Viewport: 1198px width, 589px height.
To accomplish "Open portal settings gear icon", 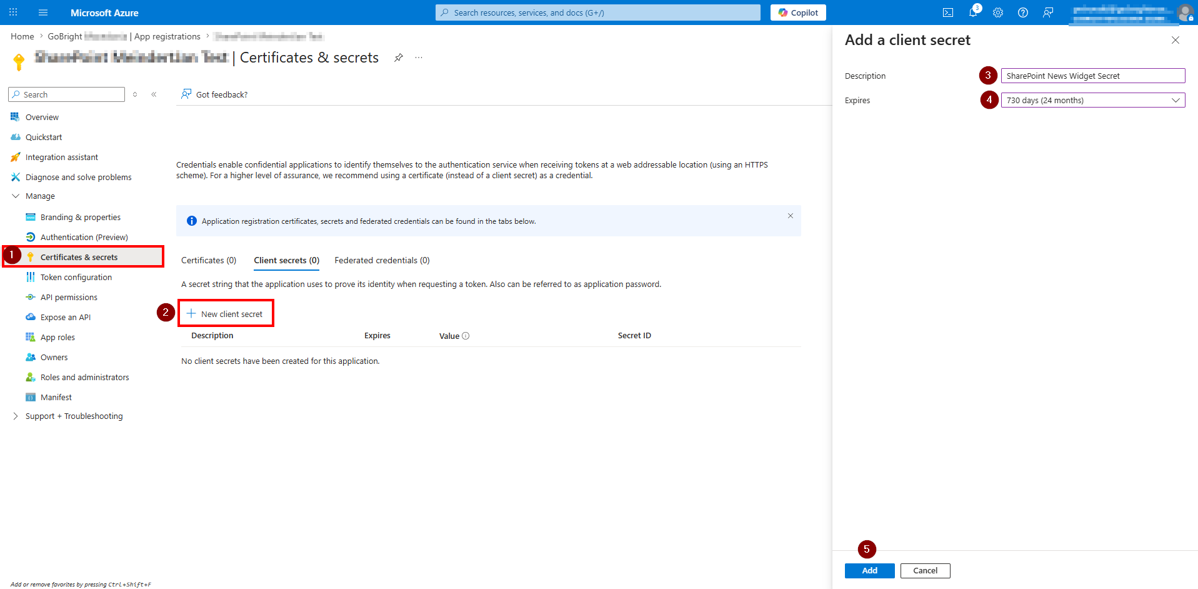I will point(998,13).
